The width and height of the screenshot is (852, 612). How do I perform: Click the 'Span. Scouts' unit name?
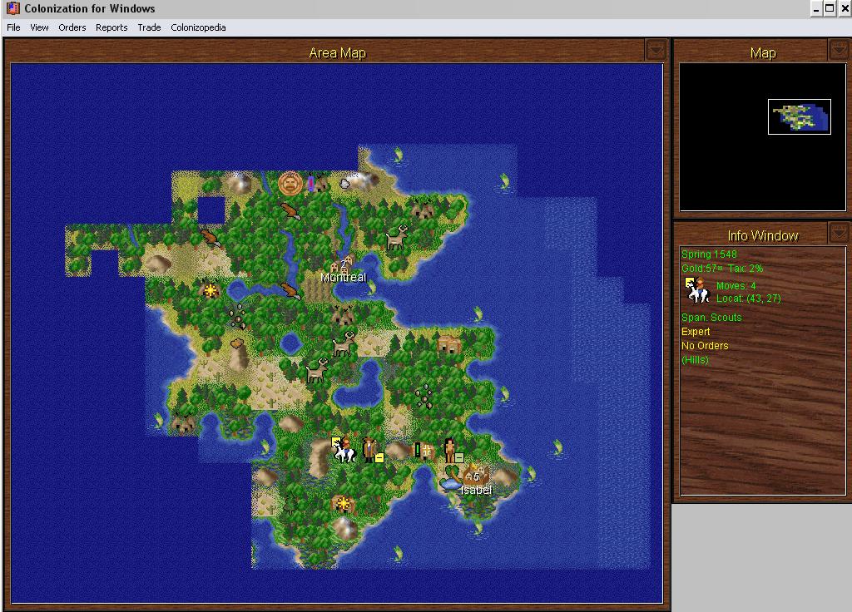pyautogui.click(x=711, y=317)
